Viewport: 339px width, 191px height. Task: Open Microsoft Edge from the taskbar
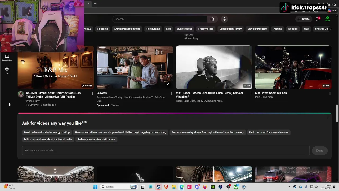[182, 187]
